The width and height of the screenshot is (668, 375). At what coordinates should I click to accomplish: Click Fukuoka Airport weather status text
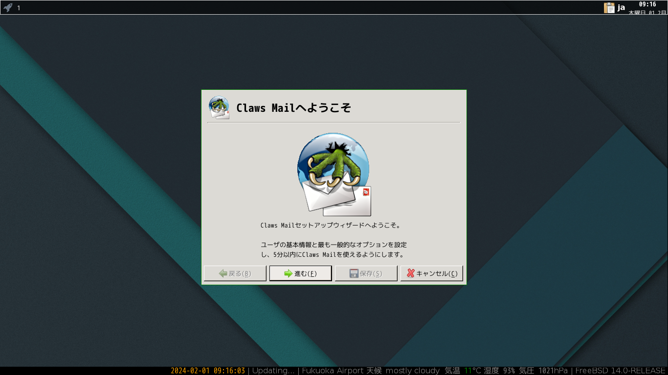point(371,371)
